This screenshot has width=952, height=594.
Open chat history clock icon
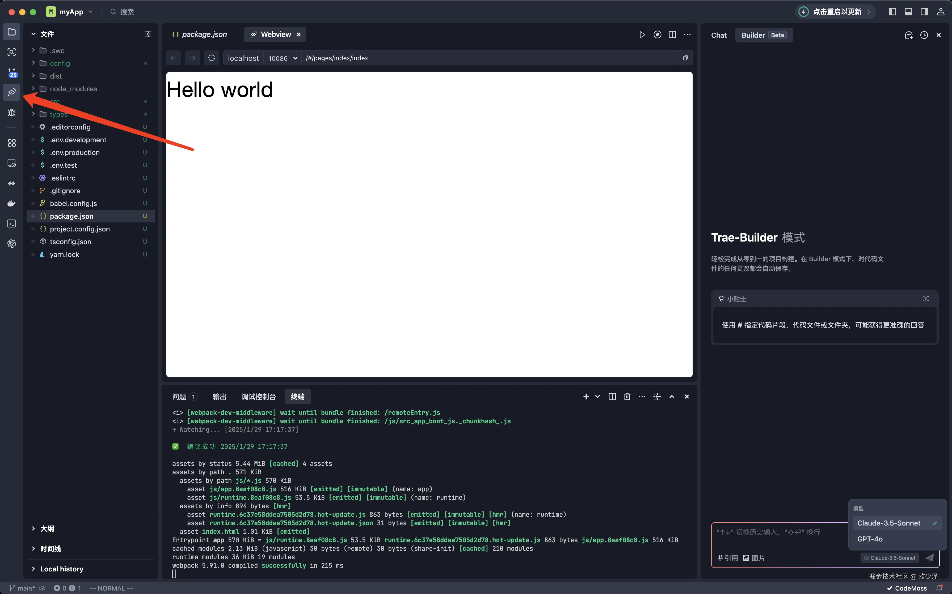[924, 35]
